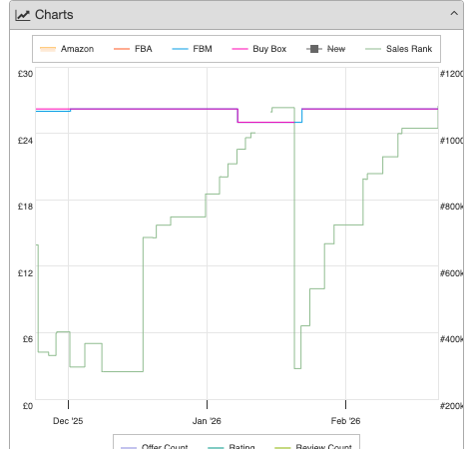473x449 pixels.
Task: Toggle Offer Count in lower legend
Action: (x=154, y=446)
